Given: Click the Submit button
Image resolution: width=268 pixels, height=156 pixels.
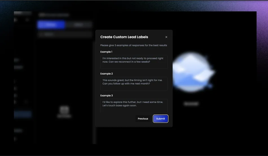Looking at the screenshot, I should coord(161,119).
